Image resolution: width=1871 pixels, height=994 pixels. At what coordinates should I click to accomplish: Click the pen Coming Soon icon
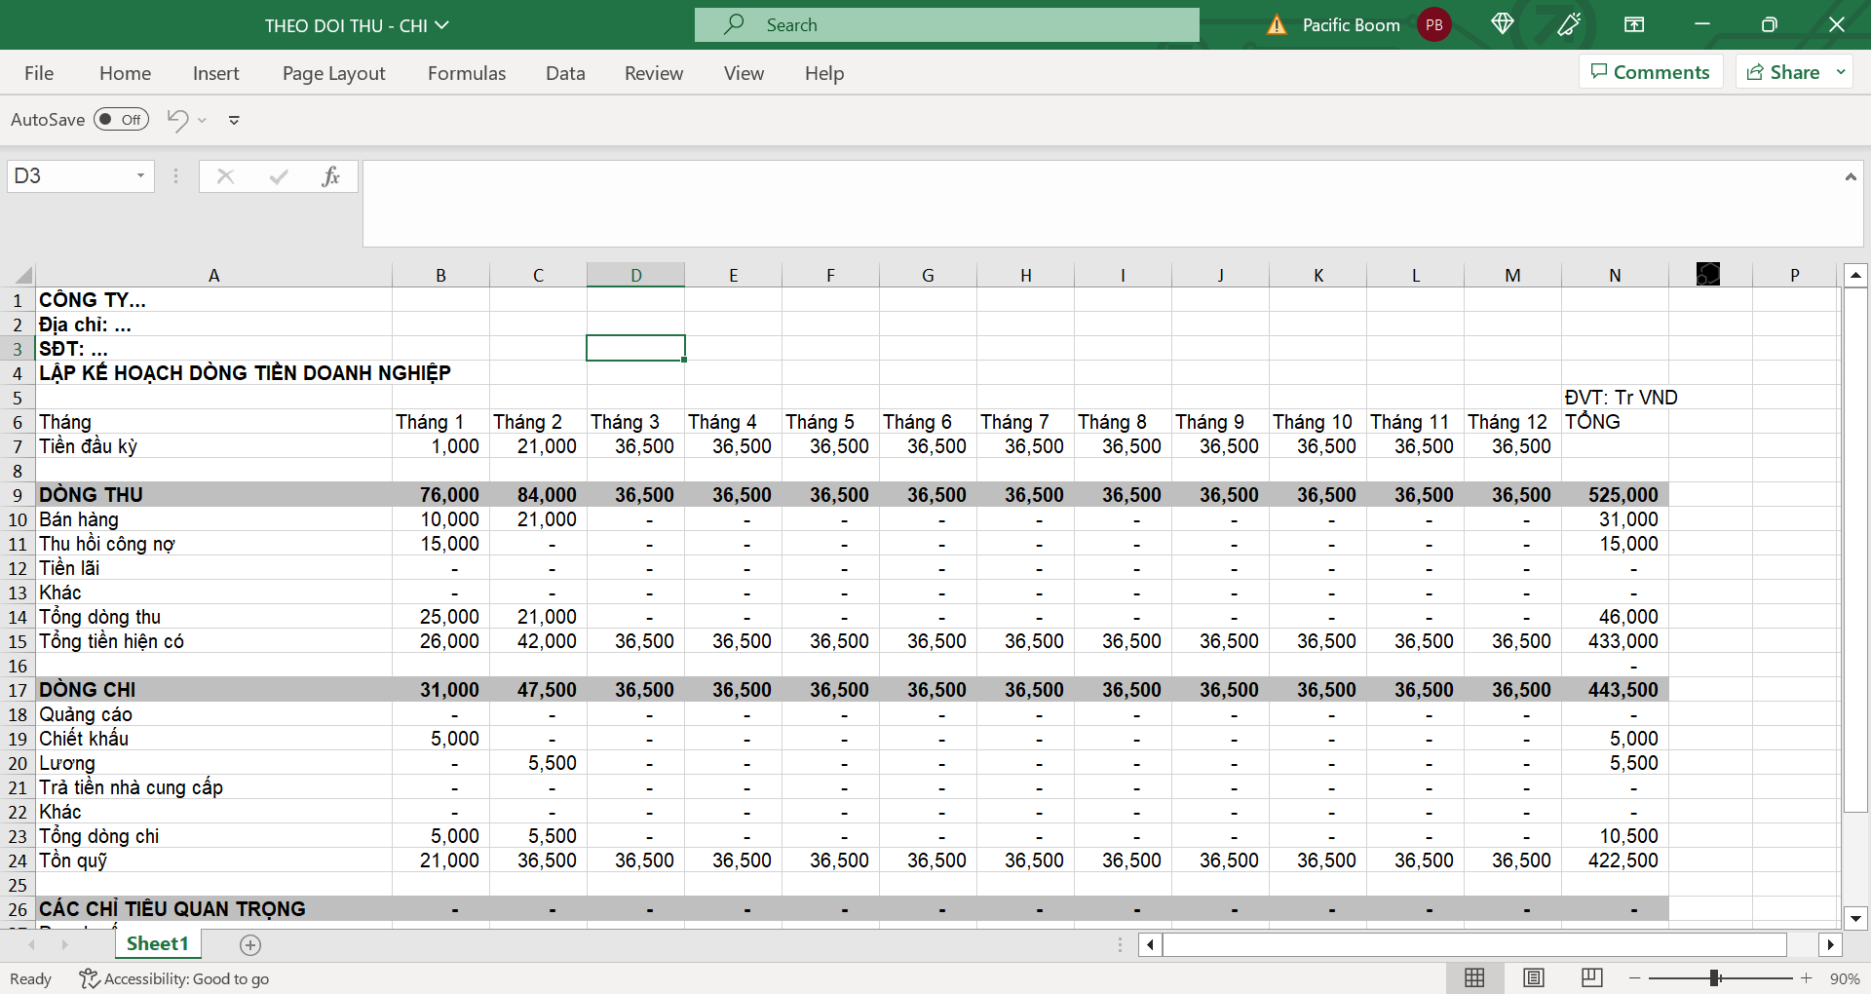[x=1569, y=24]
